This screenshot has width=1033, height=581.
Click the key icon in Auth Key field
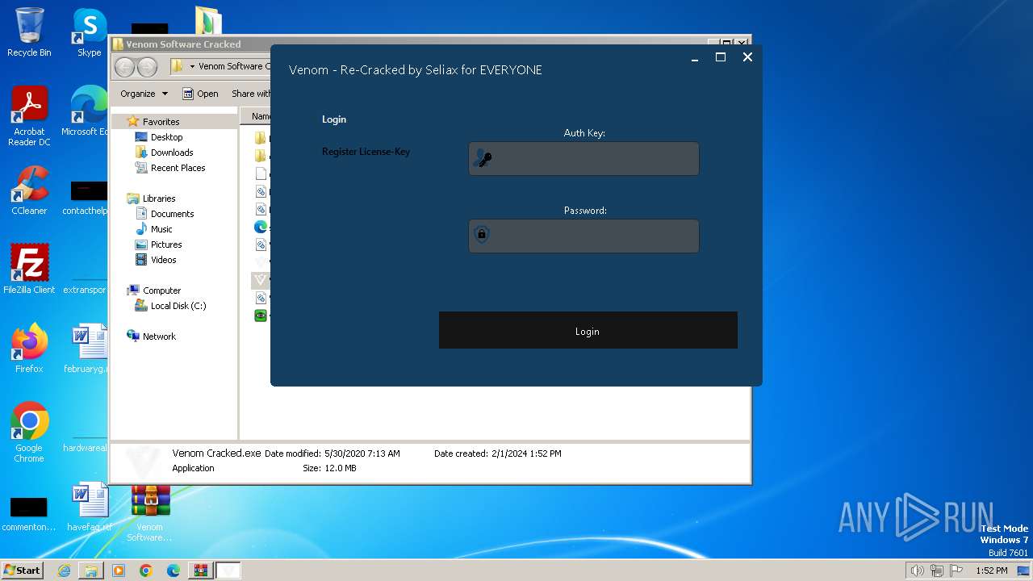tap(483, 159)
